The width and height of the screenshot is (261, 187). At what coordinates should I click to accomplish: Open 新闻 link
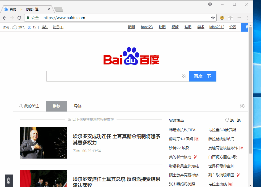pos(131,27)
